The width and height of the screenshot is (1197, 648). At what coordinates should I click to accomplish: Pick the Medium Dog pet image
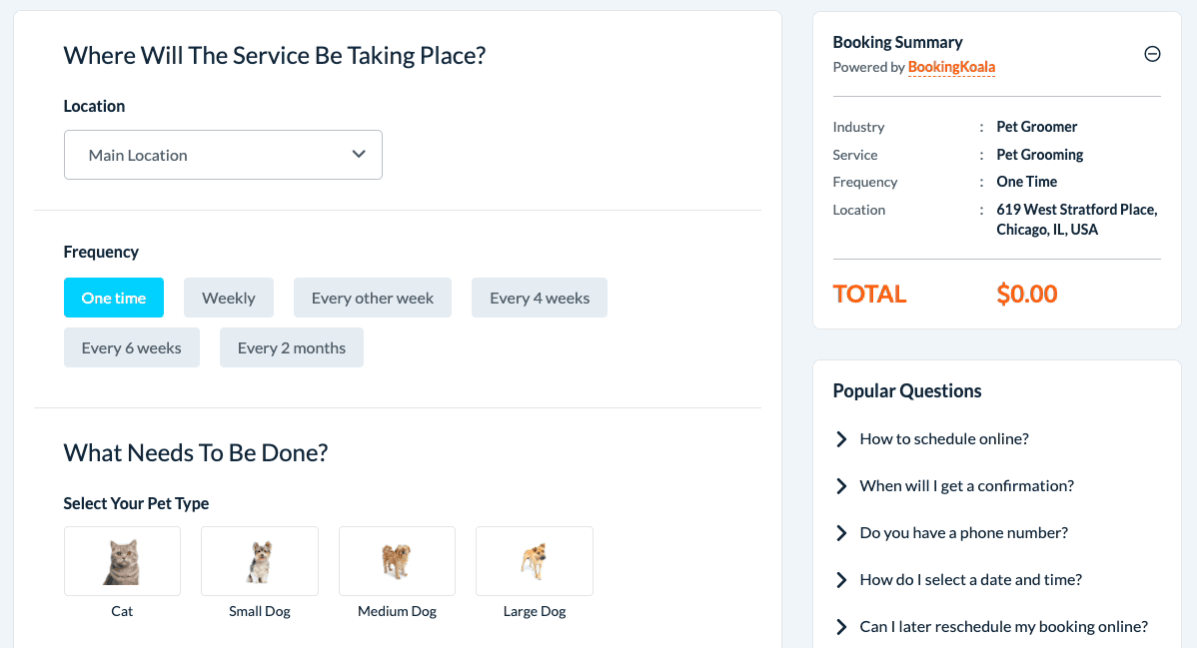tap(397, 561)
